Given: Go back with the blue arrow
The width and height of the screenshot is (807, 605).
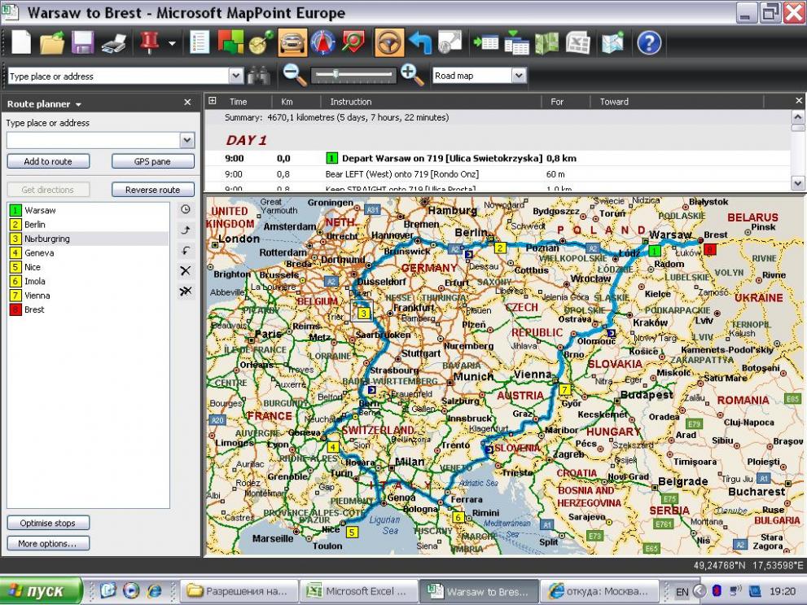Looking at the screenshot, I should pos(420,42).
